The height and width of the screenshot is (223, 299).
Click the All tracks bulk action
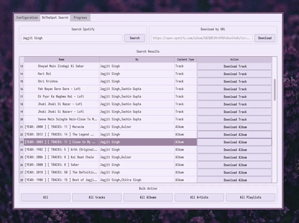pos(97,197)
